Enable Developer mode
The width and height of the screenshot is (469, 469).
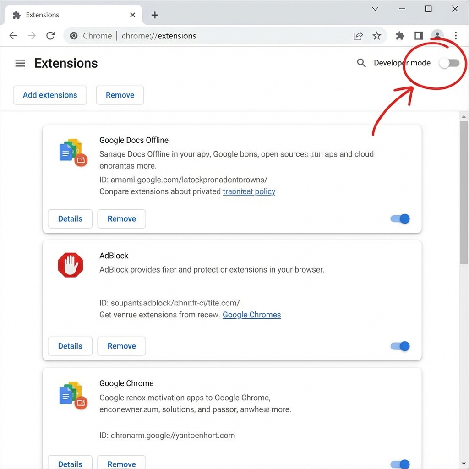(x=449, y=63)
